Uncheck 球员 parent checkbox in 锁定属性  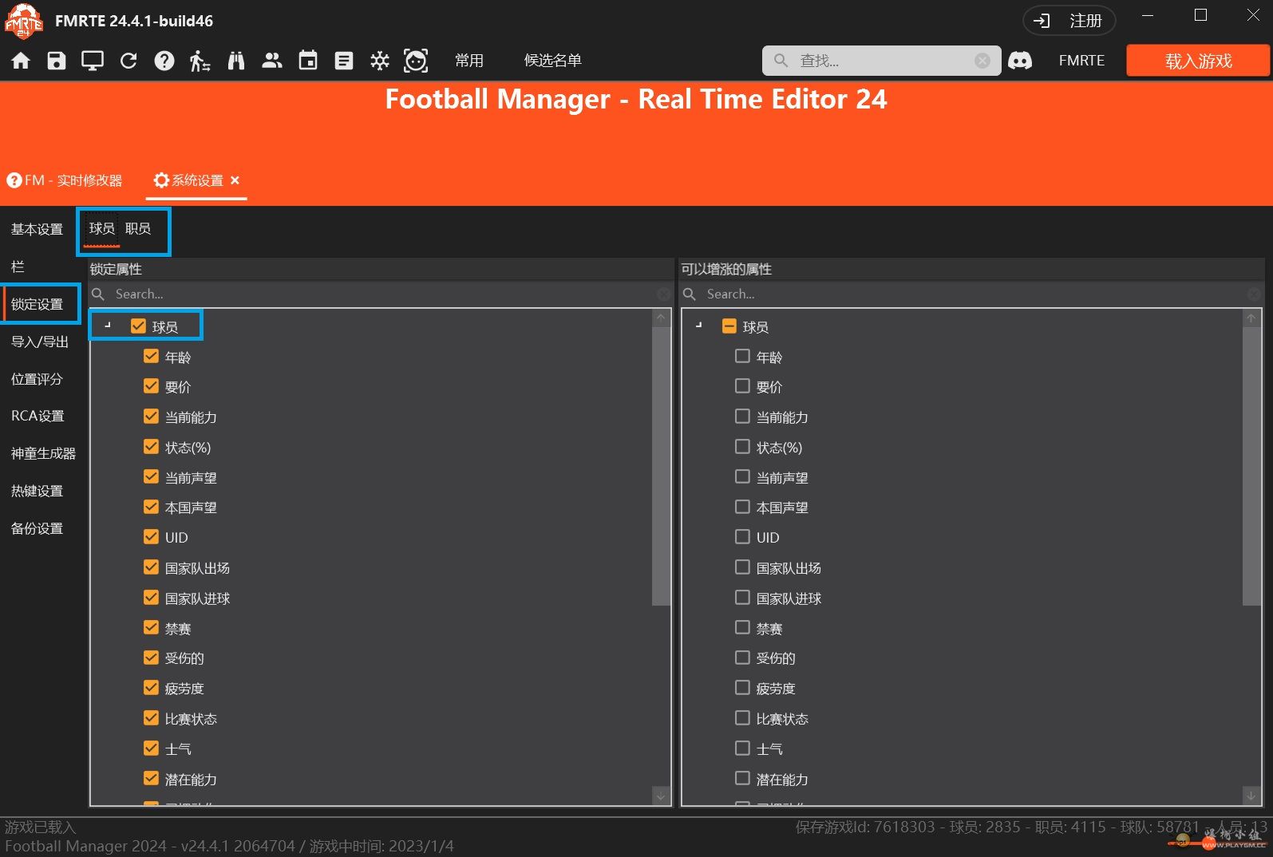click(x=138, y=326)
